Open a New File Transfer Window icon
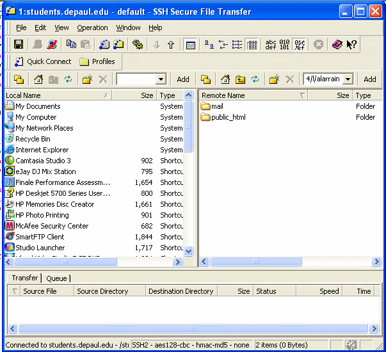This screenshot has width=386, height=352. click(x=118, y=44)
